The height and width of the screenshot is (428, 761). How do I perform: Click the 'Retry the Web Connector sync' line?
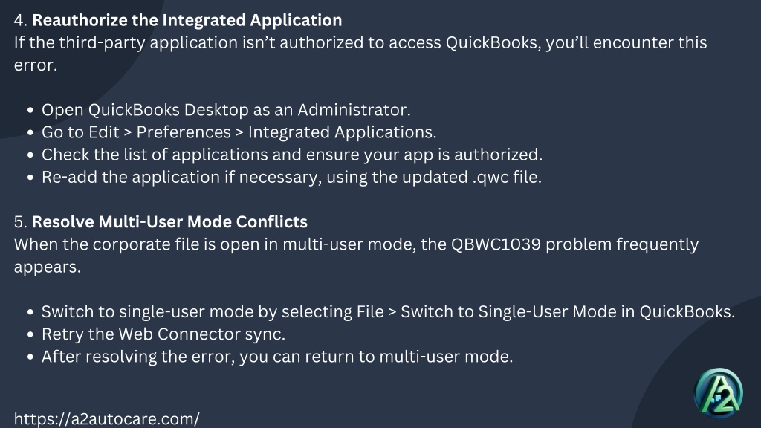tap(163, 334)
